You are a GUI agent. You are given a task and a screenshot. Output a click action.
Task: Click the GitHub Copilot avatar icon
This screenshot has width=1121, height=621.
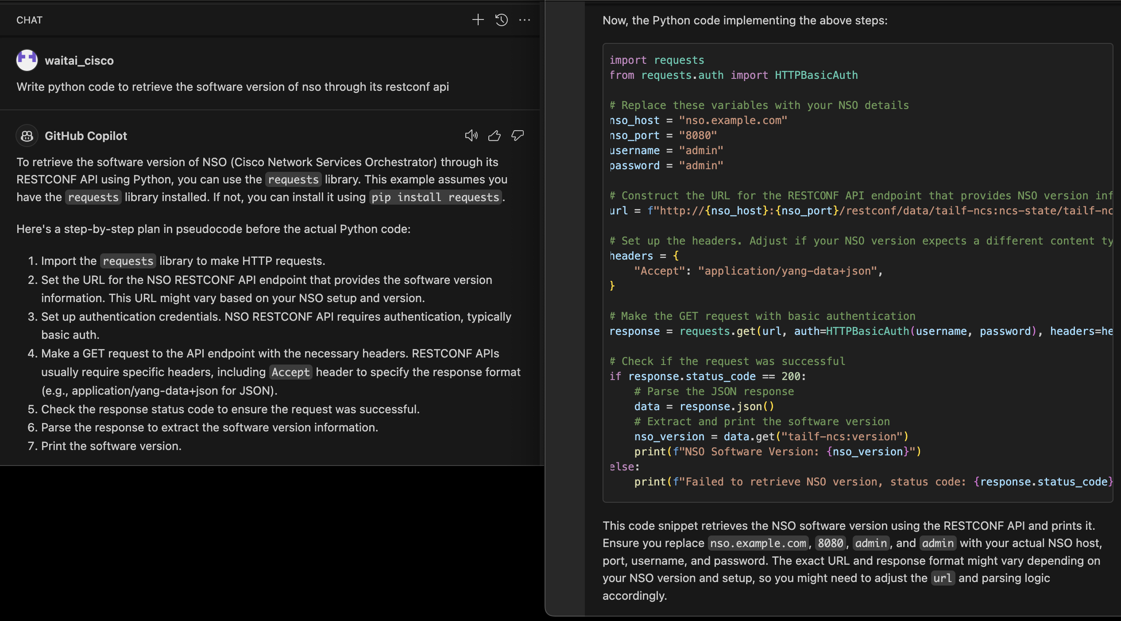27,136
